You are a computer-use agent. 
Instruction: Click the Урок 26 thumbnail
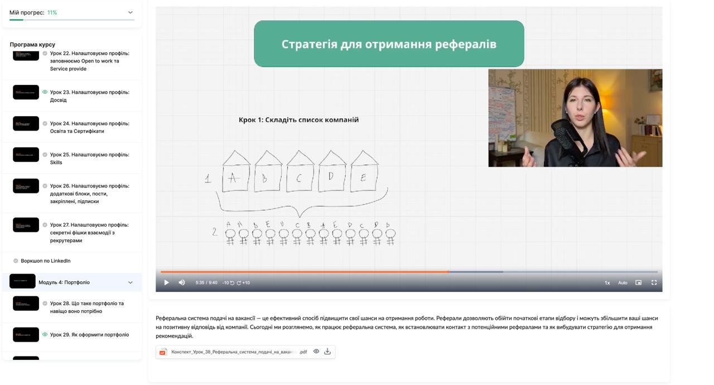coord(26,186)
